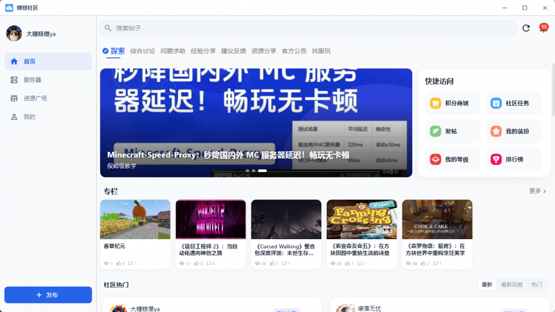This screenshot has width=555, height=312.
Task: Switch to the 官方公告 tab
Action: pos(294,51)
